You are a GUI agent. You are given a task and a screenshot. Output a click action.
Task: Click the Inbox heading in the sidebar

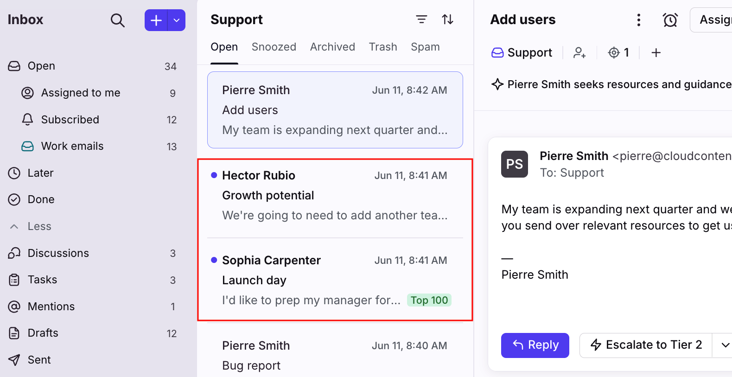click(x=25, y=19)
